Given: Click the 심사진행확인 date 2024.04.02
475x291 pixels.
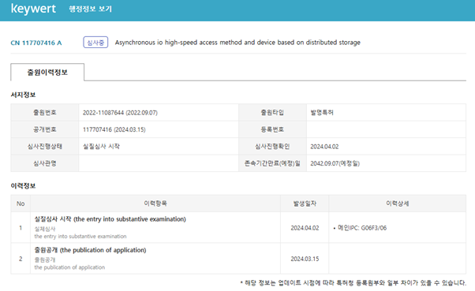Looking at the screenshot, I should click(x=324, y=147).
